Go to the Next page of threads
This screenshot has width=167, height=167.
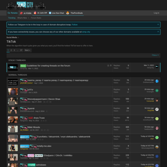28,50
